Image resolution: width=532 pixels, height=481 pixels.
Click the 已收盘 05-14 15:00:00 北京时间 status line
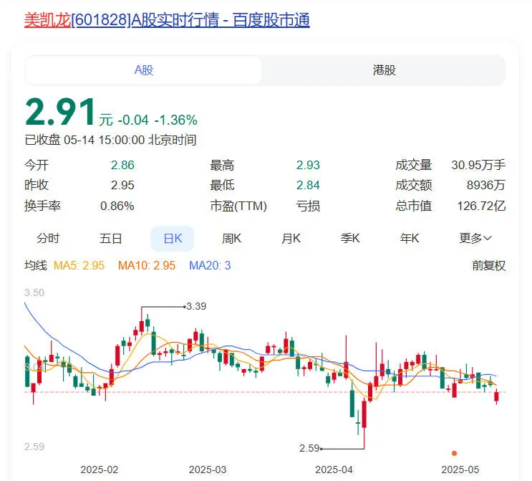coord(110,140)
